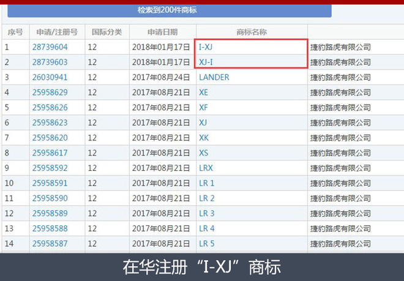Viewport: 404px width, 281px height.
Task: Open application number 28739604 link
Action: pyautogui.click(x=50, y=47)
